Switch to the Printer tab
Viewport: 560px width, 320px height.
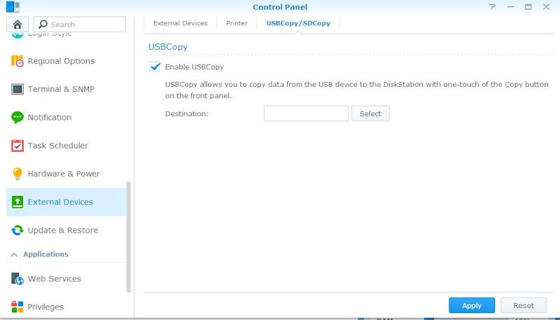pyautogui.click(x=237, y=23)
